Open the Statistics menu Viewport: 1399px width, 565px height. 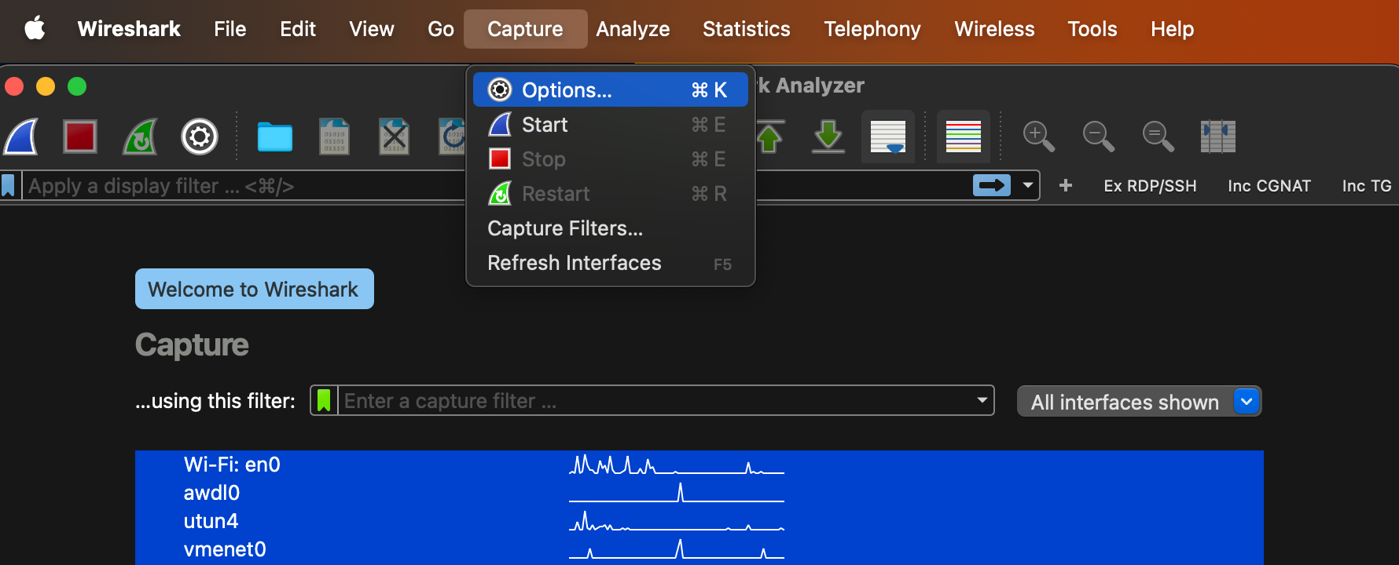747,29
